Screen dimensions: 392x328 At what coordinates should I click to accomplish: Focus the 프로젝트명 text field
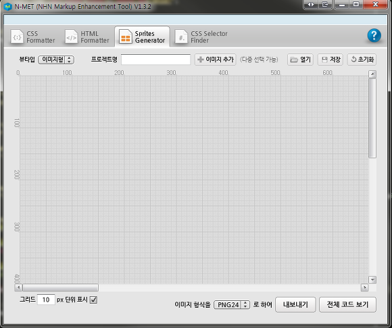[155, 60]
